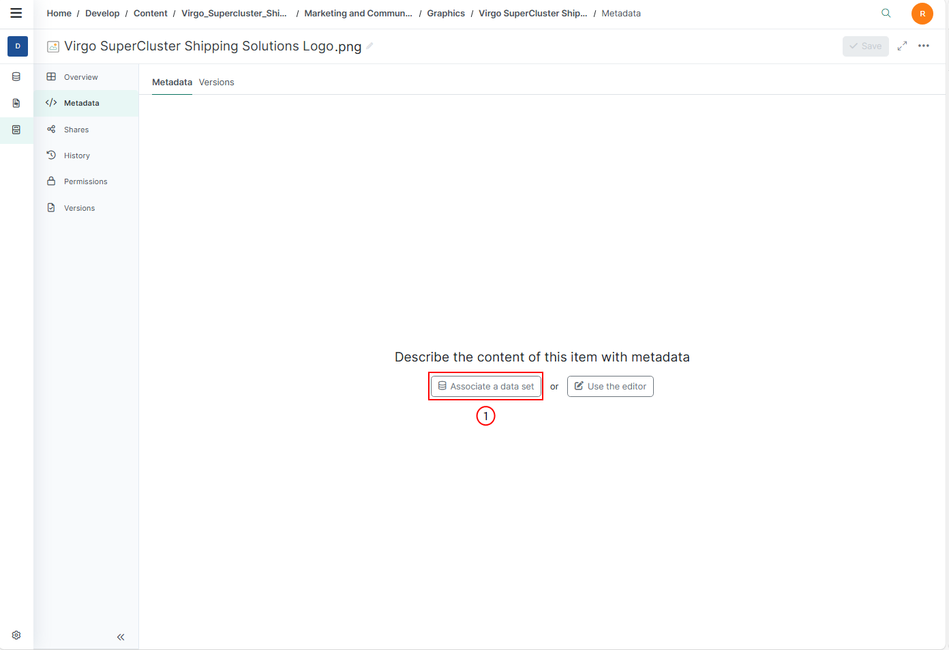The width and height of the screenshot is (949, 650).
Task: Open the more options ellipsis menu
Action: point(924,46)
